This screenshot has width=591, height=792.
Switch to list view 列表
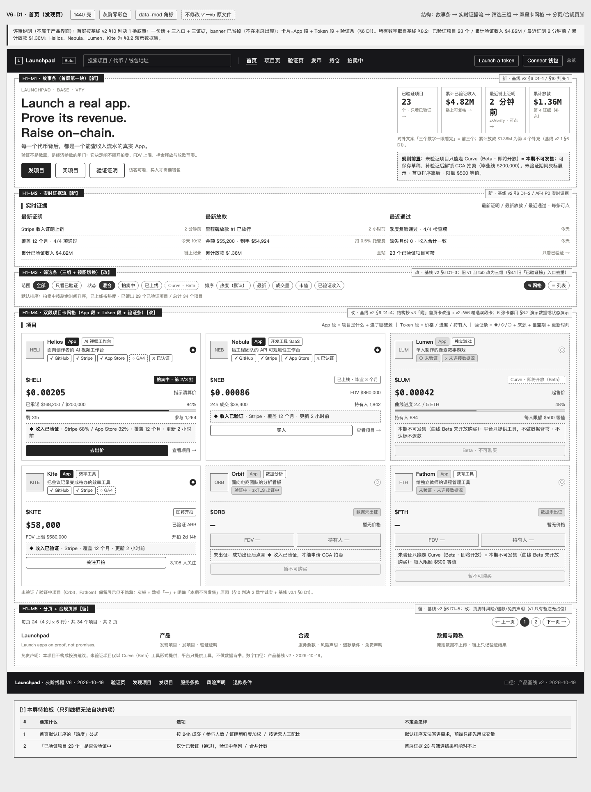point(559,285)
